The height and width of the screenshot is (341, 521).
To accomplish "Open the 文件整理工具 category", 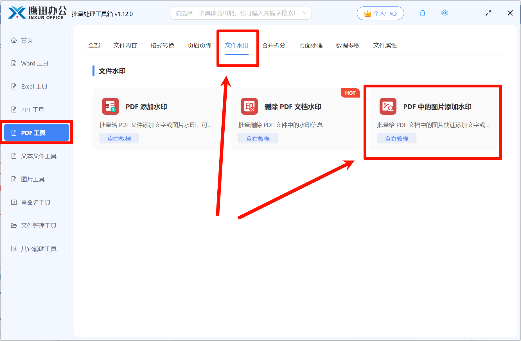I will click(39, 225).
